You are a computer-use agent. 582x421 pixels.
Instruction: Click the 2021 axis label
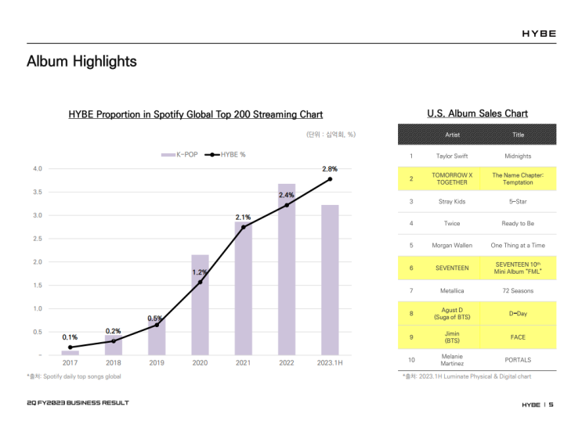click(243, 363)
